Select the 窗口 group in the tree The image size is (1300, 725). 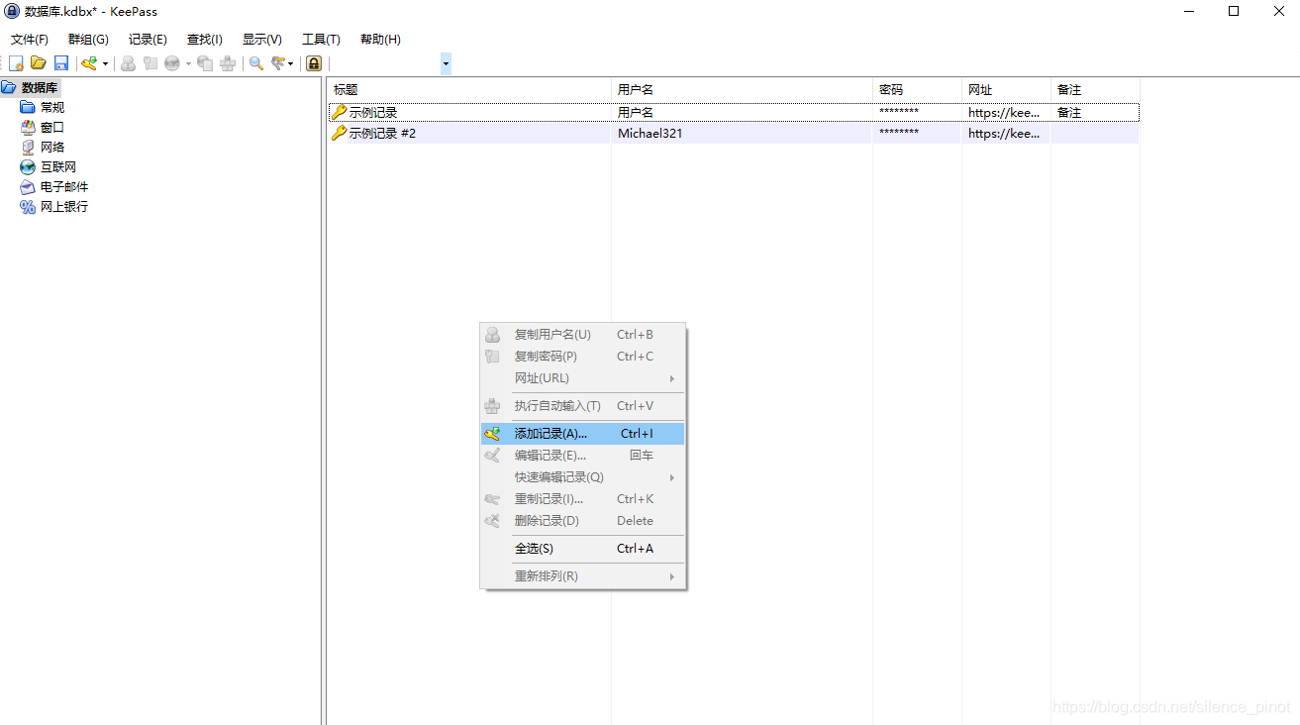[x=52, y=127]
